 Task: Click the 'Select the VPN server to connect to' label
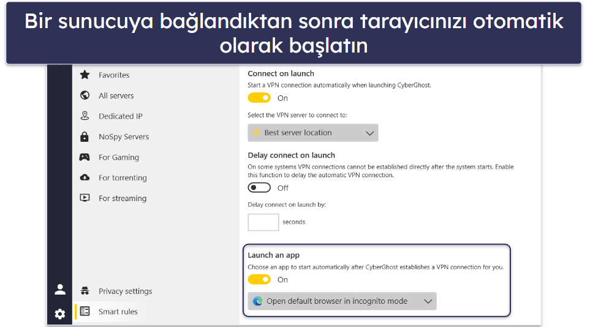(x=297, y=116)
